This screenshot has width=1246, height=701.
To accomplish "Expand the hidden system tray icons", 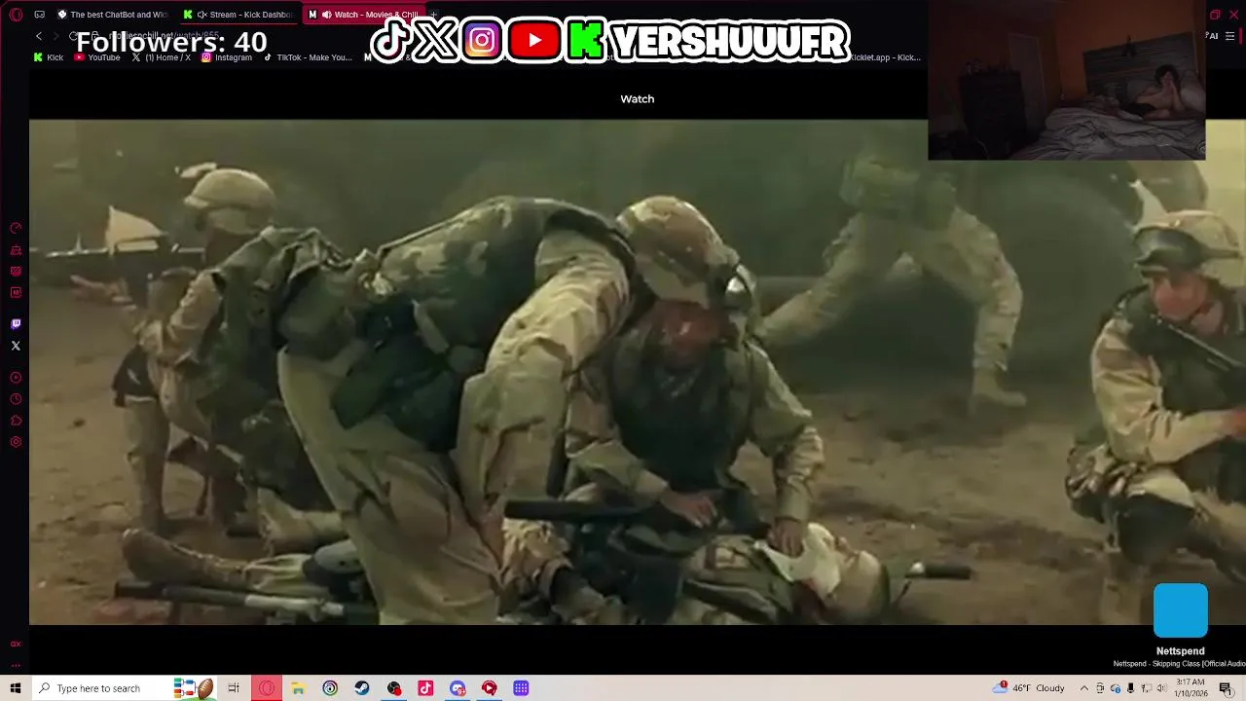I will [x=1083, y=688].
